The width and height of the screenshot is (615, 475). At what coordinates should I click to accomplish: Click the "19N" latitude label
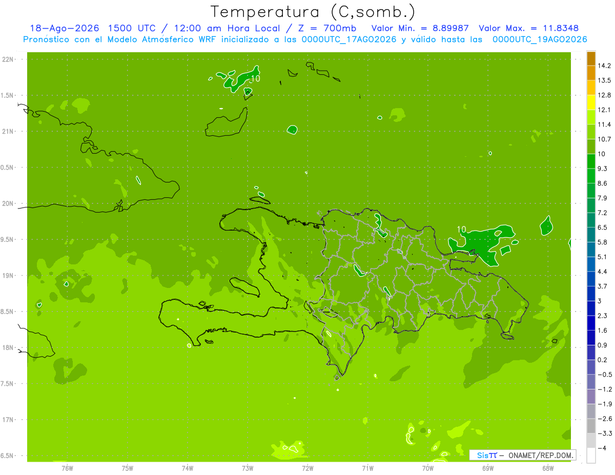(x=8, y=276)
